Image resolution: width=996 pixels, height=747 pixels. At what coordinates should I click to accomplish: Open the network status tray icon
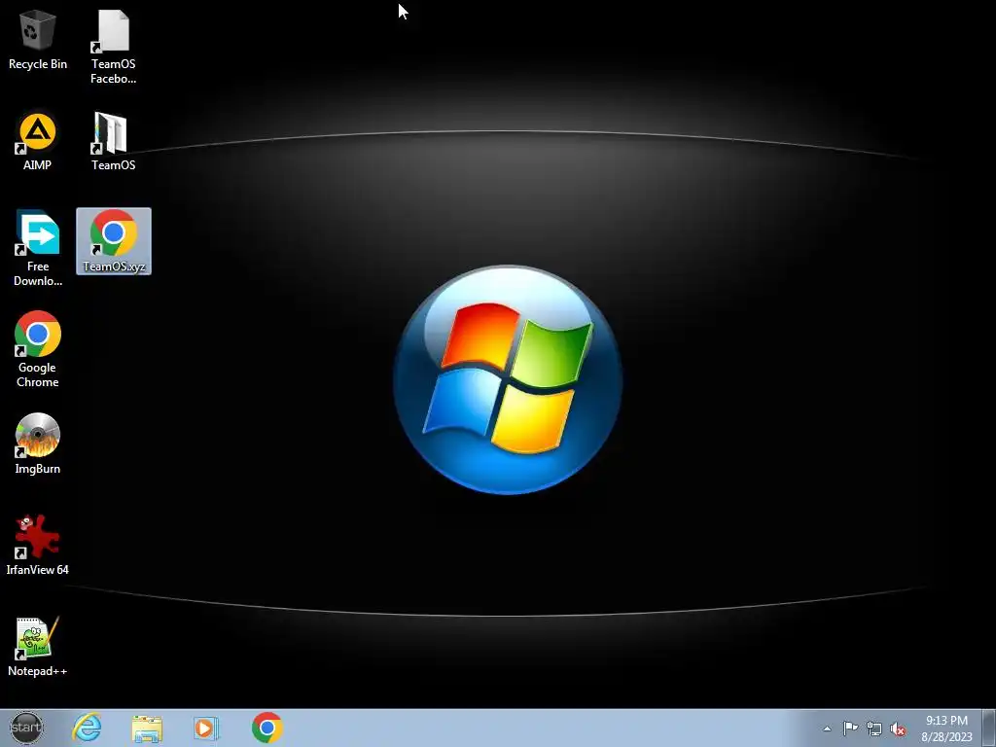[874, 729]
